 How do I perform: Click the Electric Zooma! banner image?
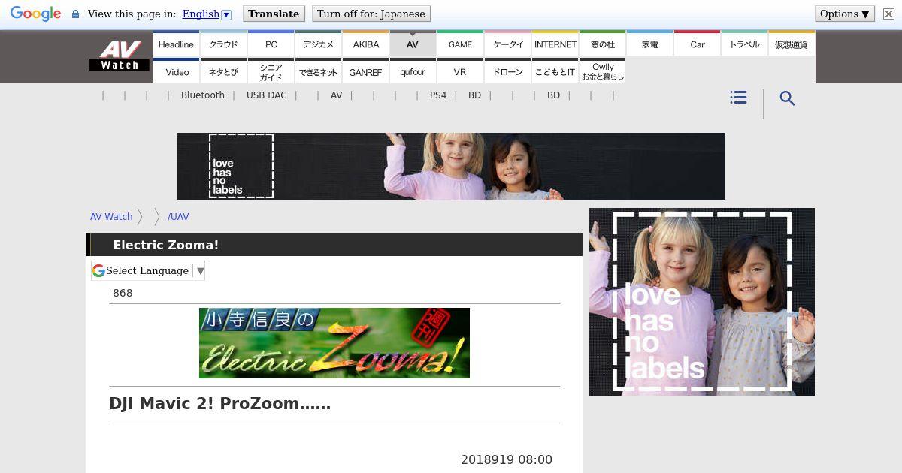[334, 343]
